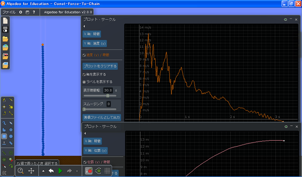
Task: Click the undo arrow in bottom toolbar
Action: click(51, 171)
